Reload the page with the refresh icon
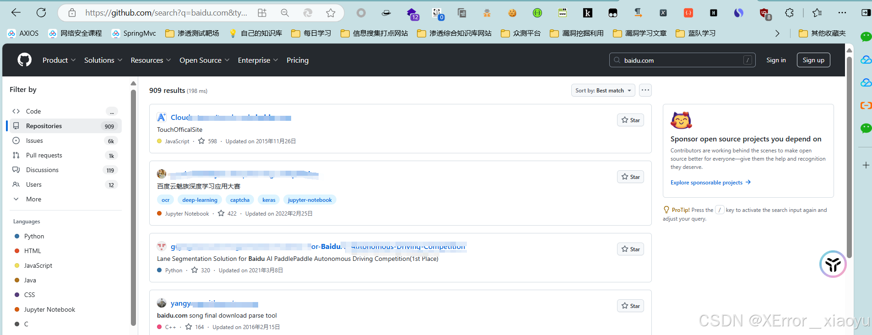This screenshot has width=872, height=335. [x=41, y=13]
